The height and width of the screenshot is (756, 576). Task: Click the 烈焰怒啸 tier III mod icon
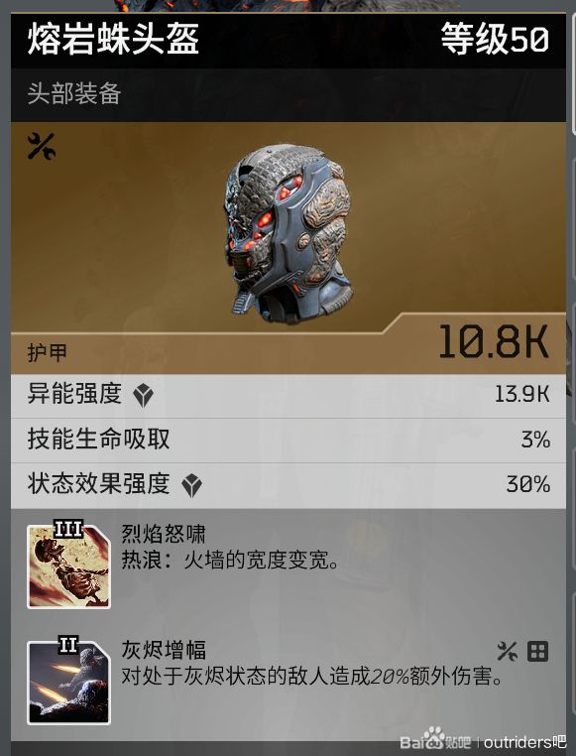(68, 566)
